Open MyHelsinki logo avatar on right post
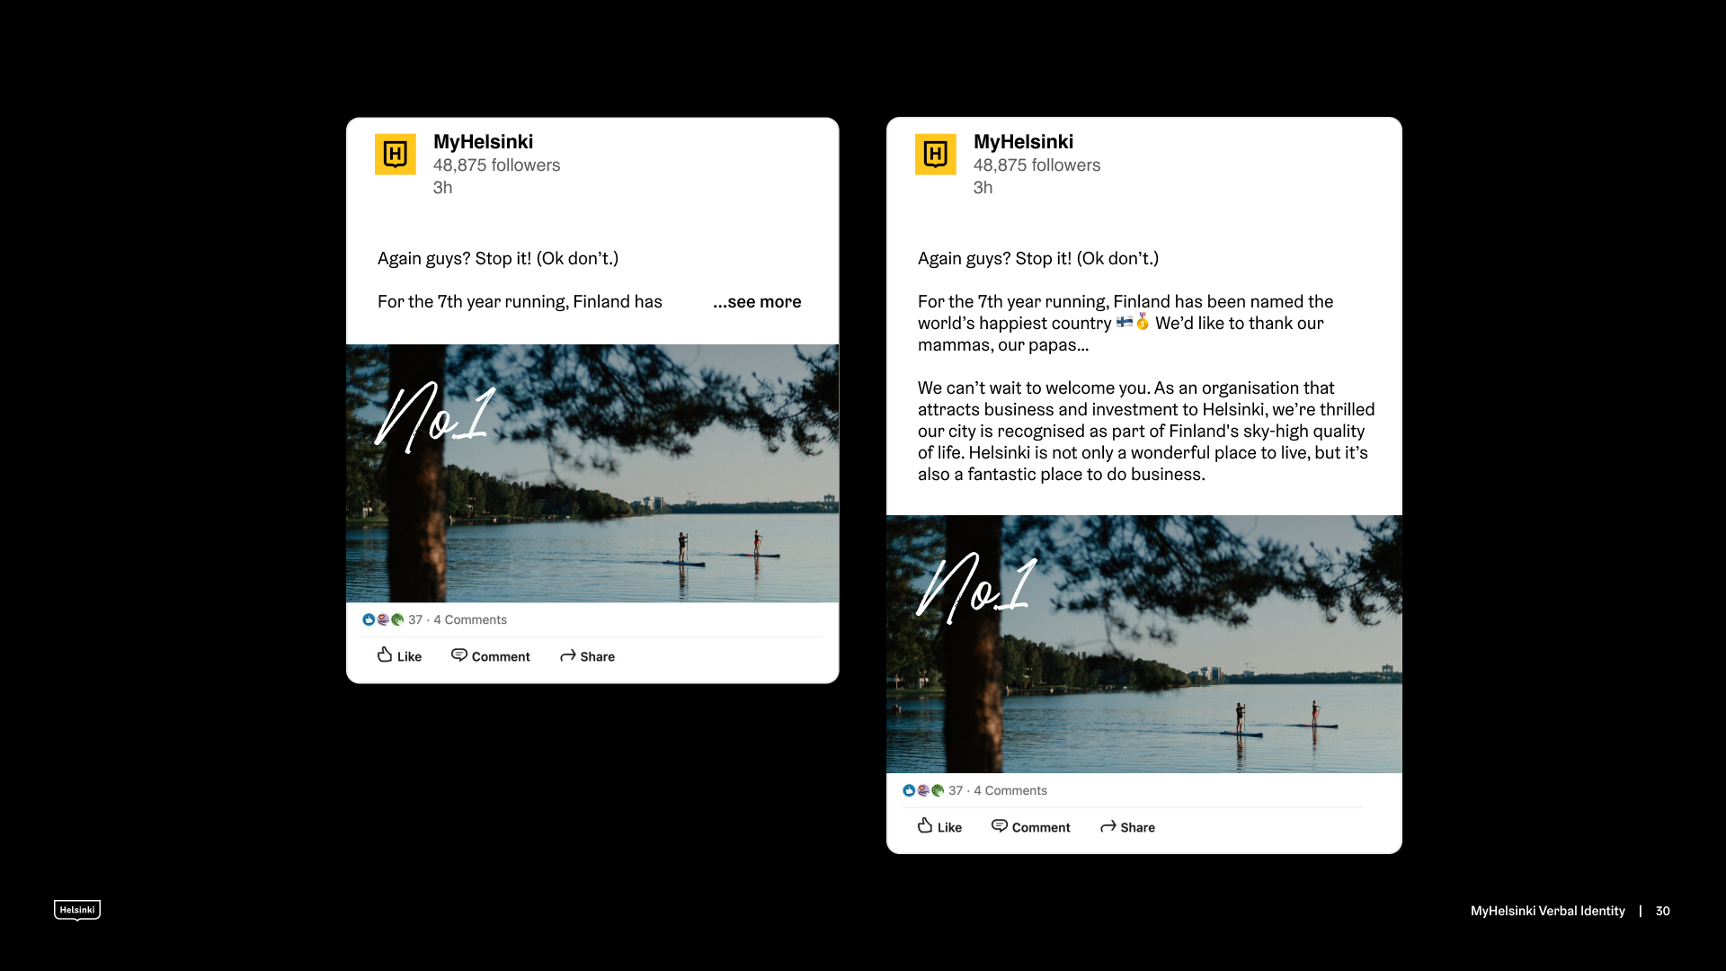The image size is (1726, 971). click(936, 155)
